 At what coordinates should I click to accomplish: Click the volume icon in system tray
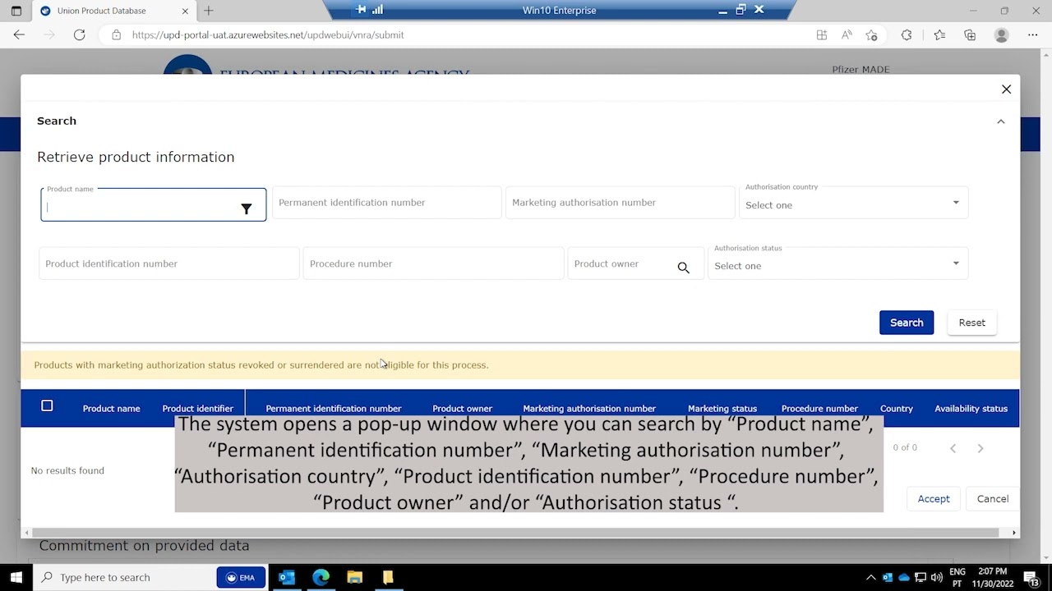click(x=936, y=577)
